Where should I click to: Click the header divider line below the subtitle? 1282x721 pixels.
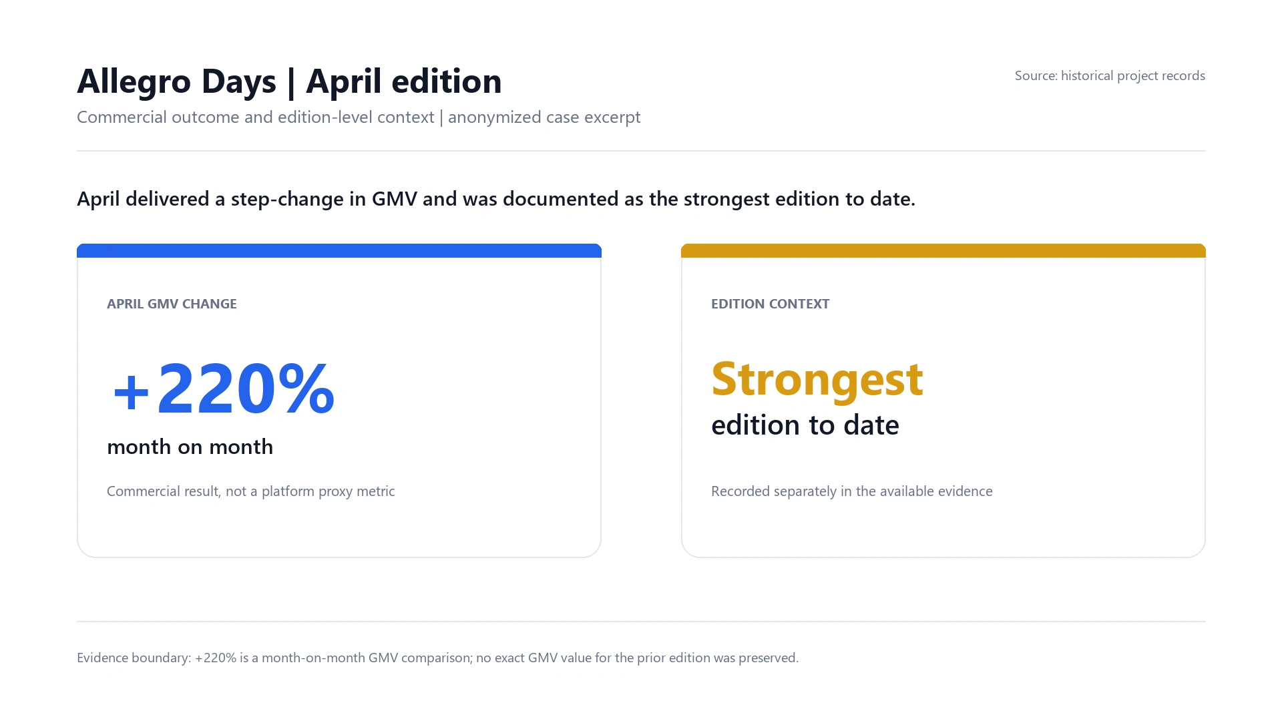(641, 151)
